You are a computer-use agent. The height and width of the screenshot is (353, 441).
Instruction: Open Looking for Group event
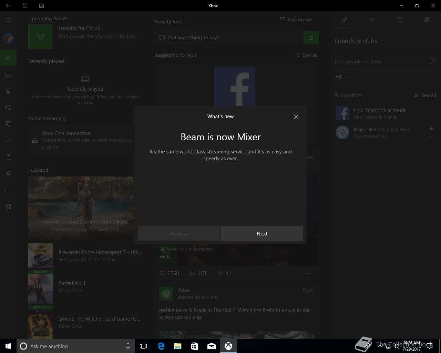pos(85,37)
